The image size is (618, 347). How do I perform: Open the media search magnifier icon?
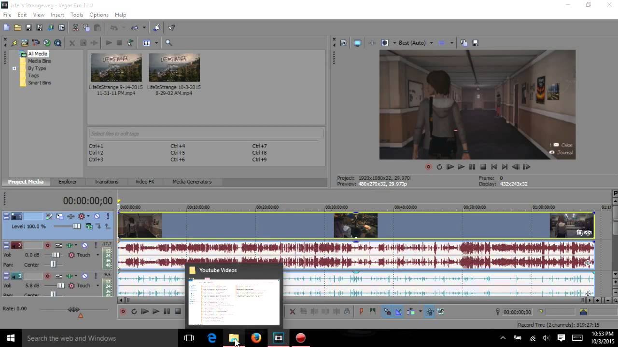point(169,43)
